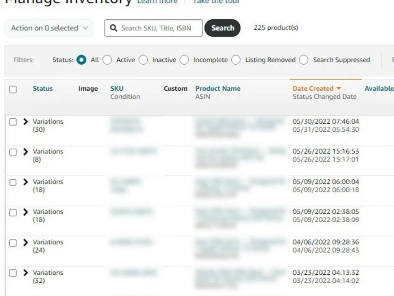
Task: Click the 225 product(s) count text
Action: point(276,28)
